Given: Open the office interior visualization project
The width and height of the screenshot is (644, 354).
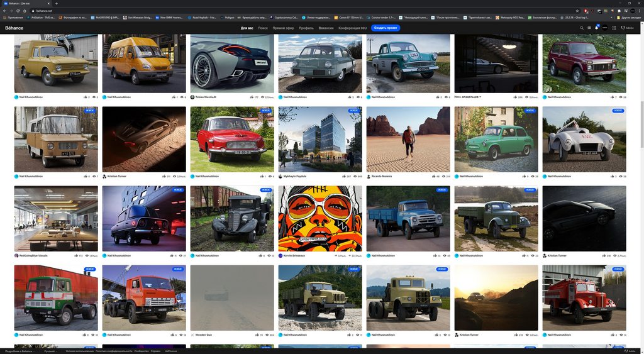Looking at the screenshot, I should pos(56,218).
